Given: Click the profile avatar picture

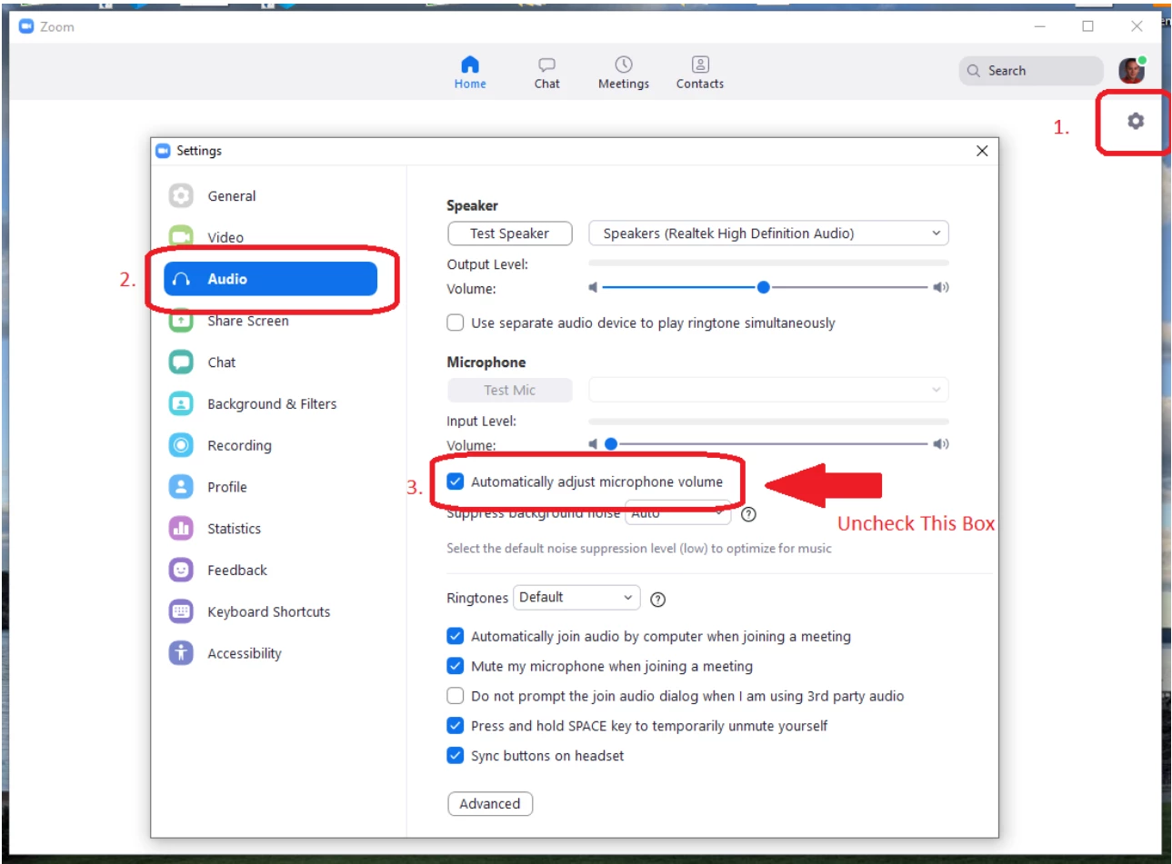Looking at the screenshot, I should 1131,71.
